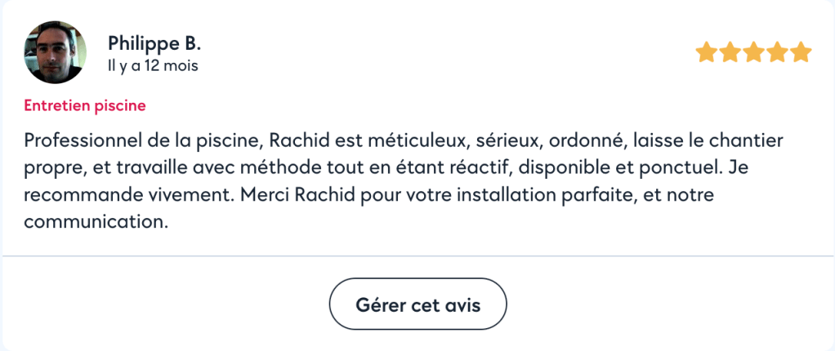Click the final word "communication."
Screen dimensions: 835x351
[96, 221]
